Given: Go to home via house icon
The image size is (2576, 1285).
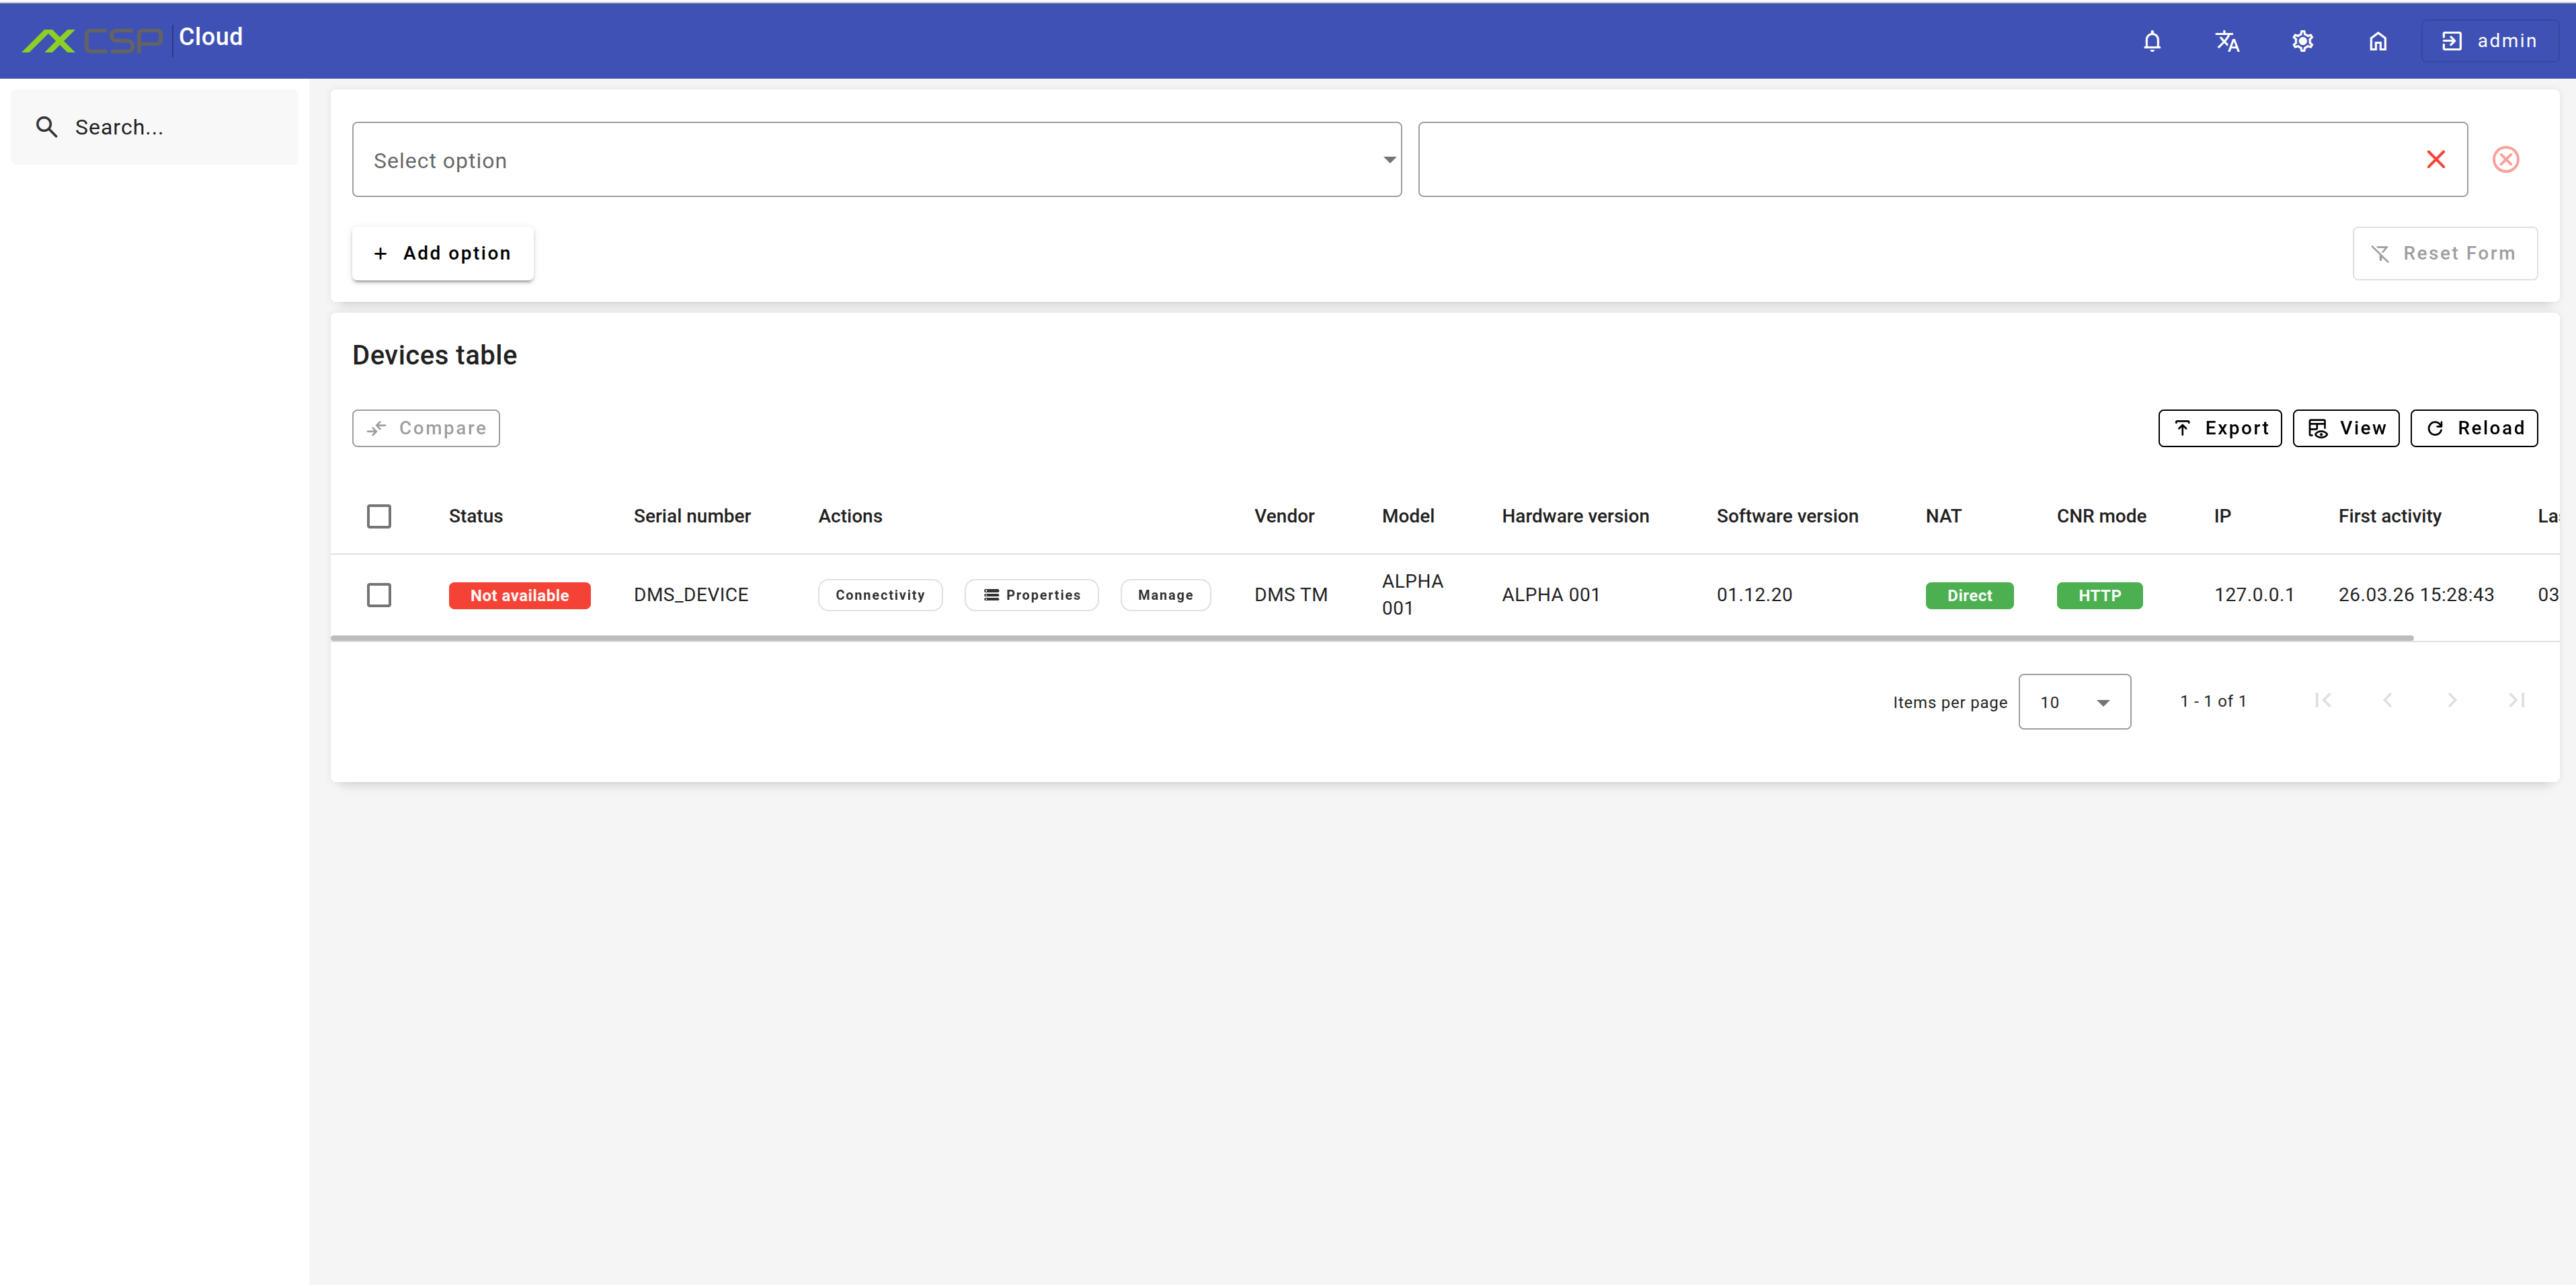Looking at the screenshot, I should (x=2378, y=41).
